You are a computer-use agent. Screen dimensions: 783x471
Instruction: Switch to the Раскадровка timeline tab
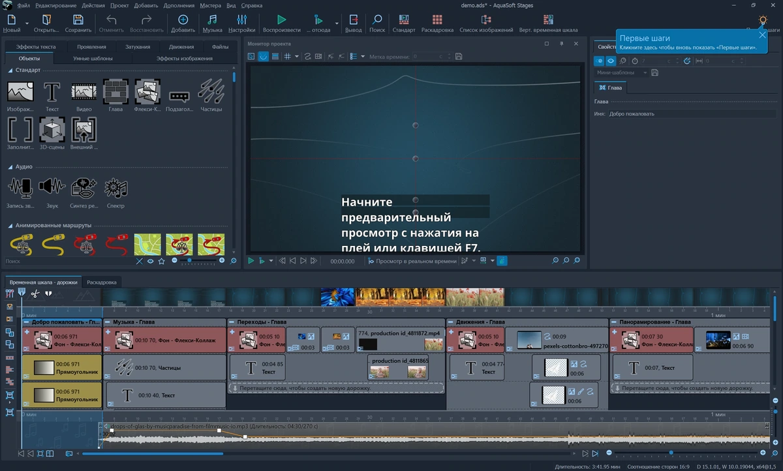(x=102, y=282)
